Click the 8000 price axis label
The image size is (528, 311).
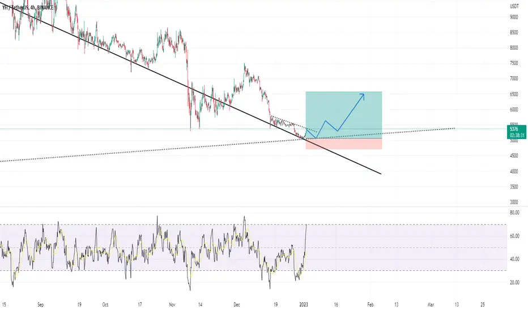pyautogui.click(x=514, y=48)
